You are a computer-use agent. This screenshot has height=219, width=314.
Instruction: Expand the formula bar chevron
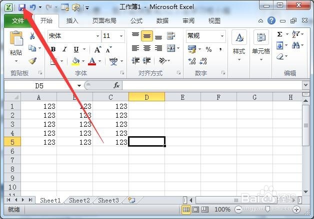click(x=305, y=85)
